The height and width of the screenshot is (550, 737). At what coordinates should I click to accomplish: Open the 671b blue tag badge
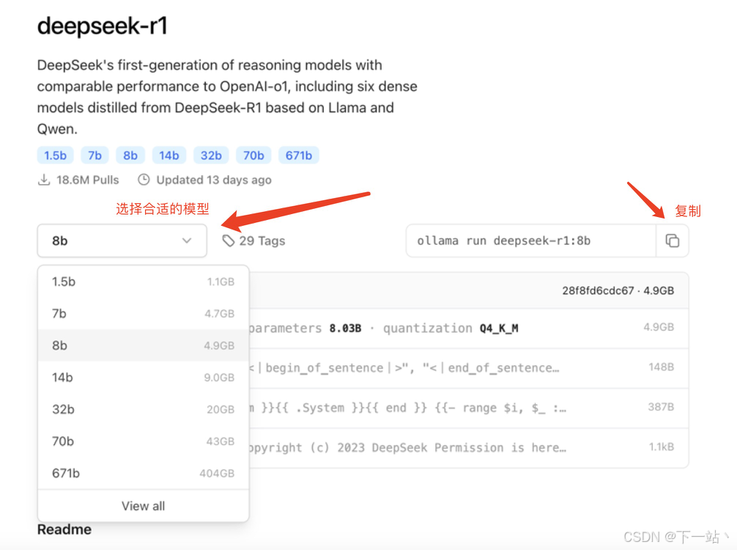(298, 155)
